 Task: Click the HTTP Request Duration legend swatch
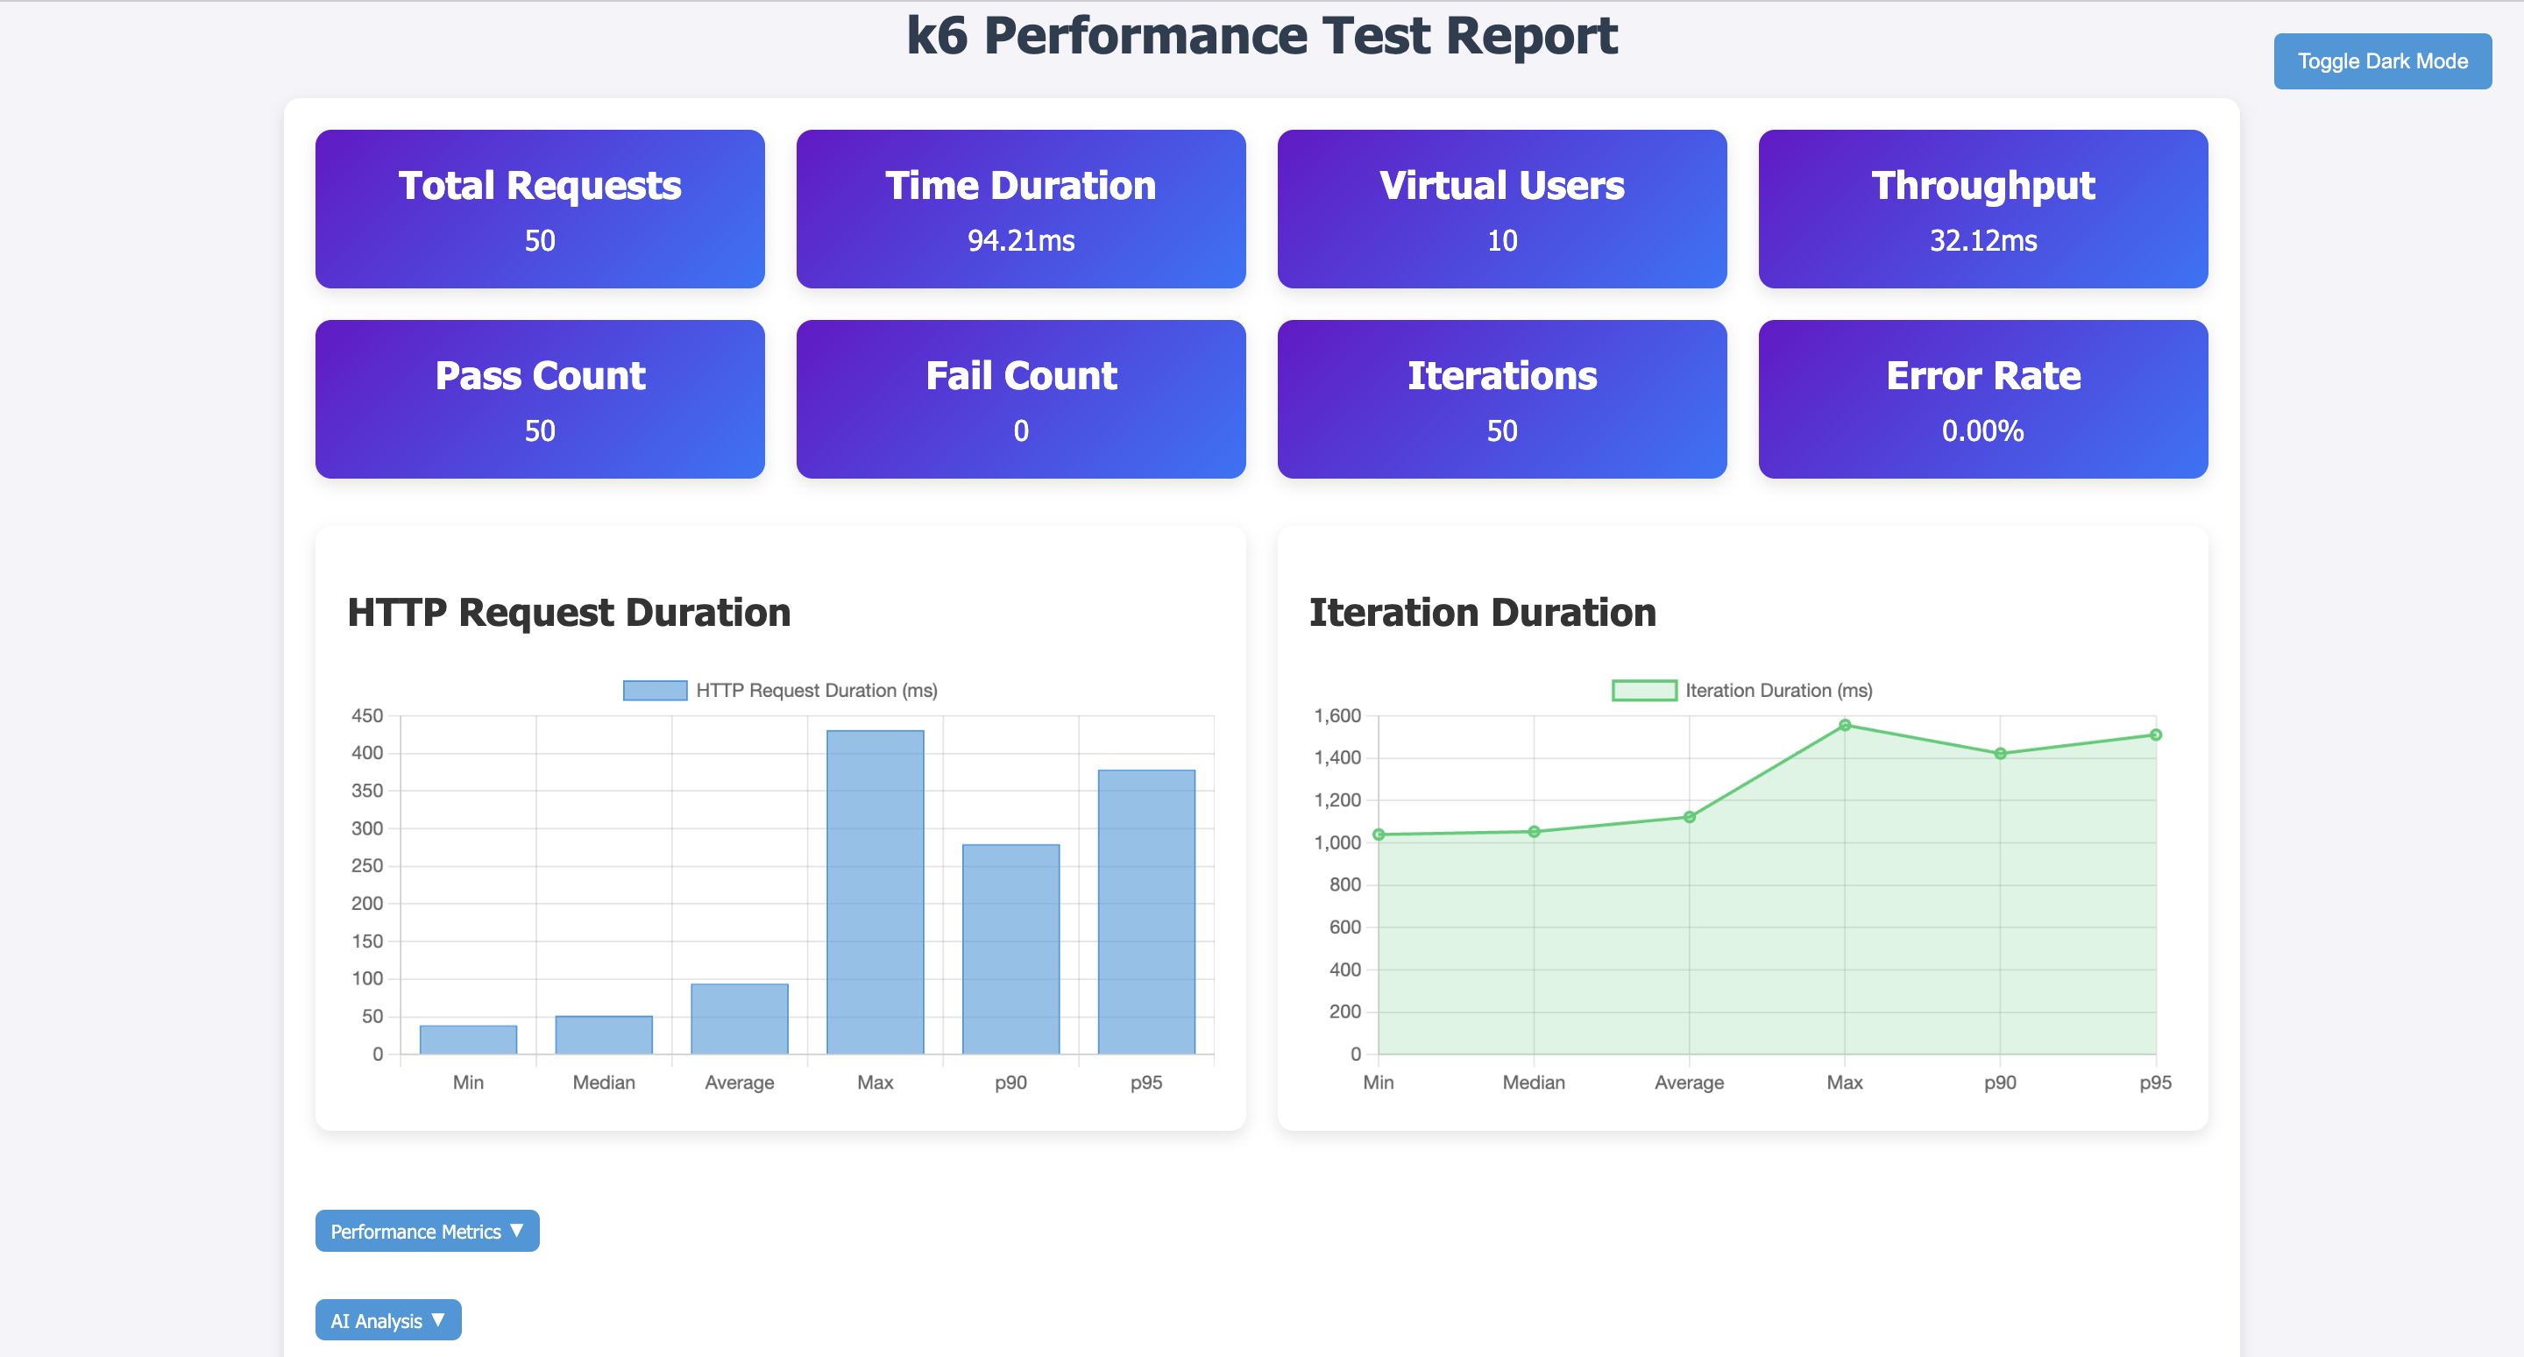click(x=655, y=691)
